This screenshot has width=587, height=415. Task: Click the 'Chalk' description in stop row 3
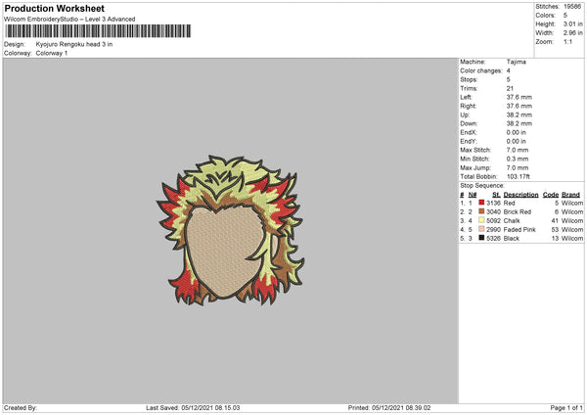[x=512, y=220]
